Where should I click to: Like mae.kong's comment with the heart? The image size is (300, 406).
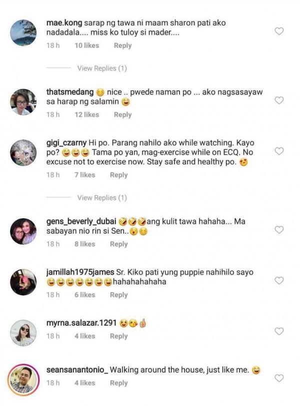(279, 31)
